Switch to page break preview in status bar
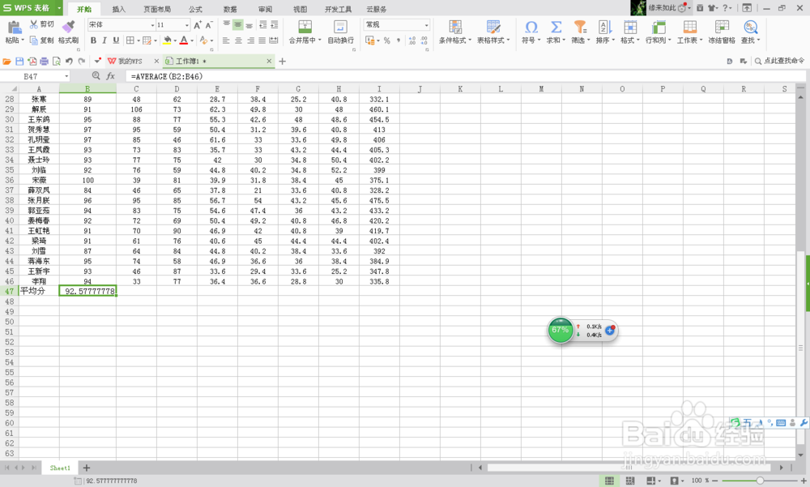The width and height of the screenshot is (810, 487). tap(630, 481)
